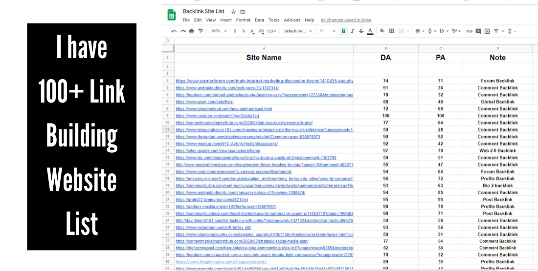Open the Format menu
Image resolution: width=538 pixels, height=271 pixels.
coord(243,20)
